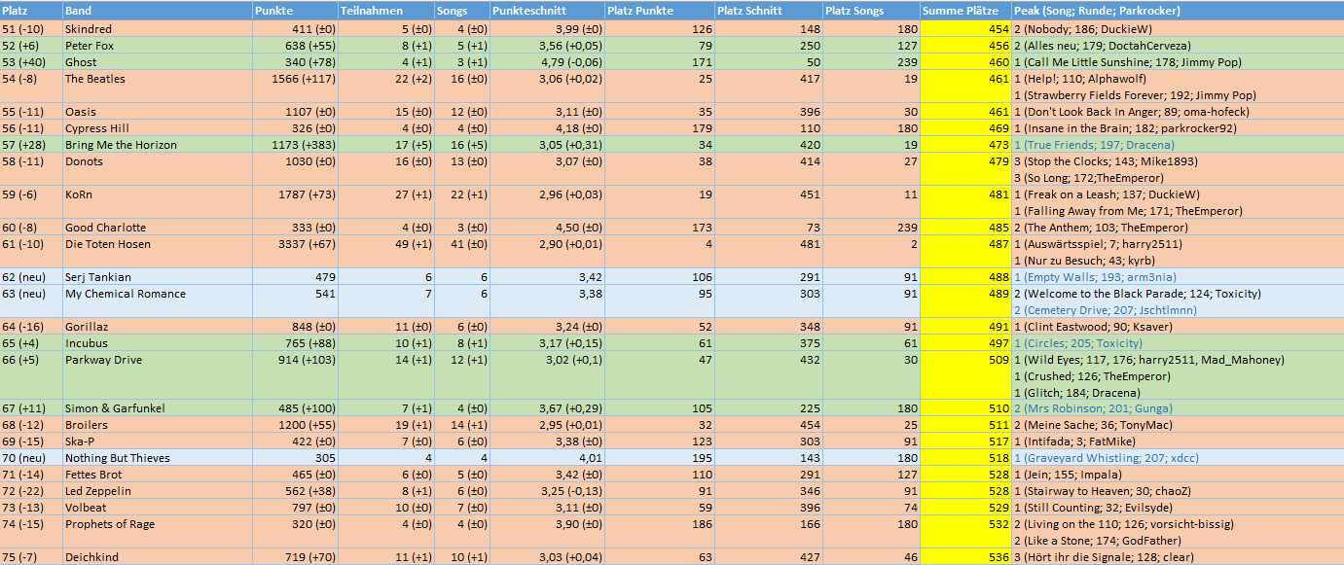The image size is (1344, 565).
Task: Select the points cell "3337 (+67)"
Action: 295,252
